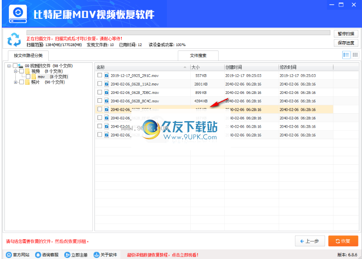Select the 4394 KB size cell

201,101
